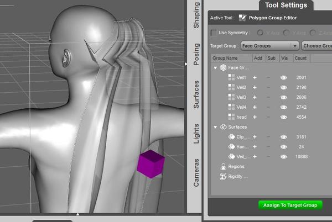Open the Surfaces side tab
332x222 pixels.
[x=196, y=94]
